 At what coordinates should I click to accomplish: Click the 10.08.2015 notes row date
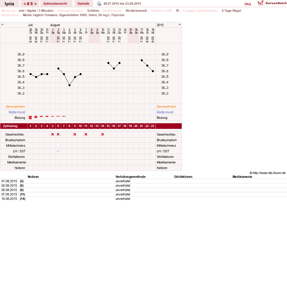click(x=9, y=199)
